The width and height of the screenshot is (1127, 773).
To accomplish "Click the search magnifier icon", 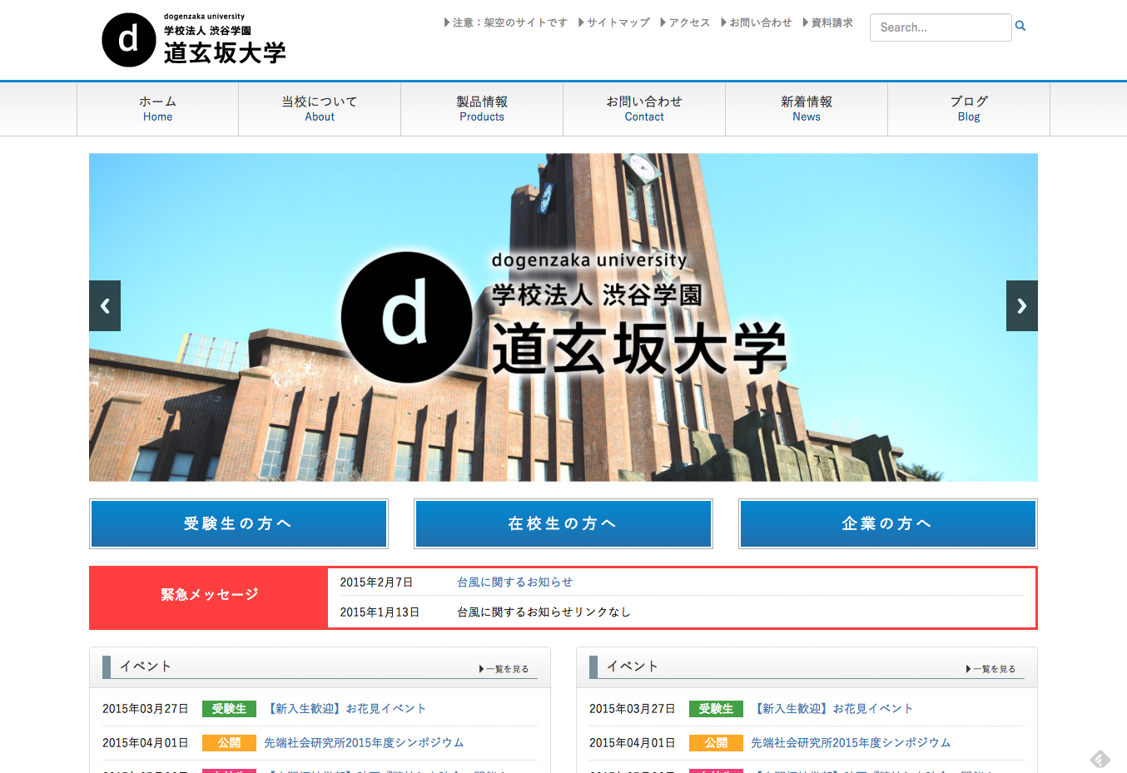I will (1020, 27).
